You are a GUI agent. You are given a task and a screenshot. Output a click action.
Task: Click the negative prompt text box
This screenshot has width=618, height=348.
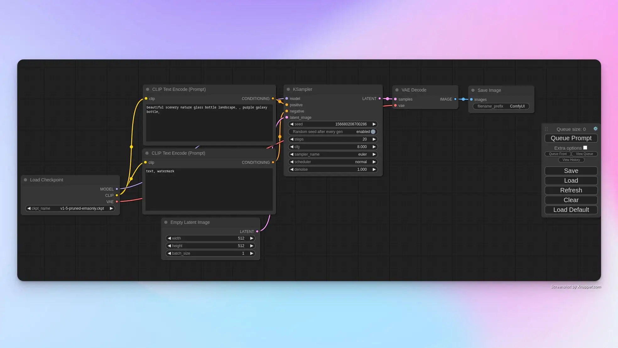tap(209, 189)
